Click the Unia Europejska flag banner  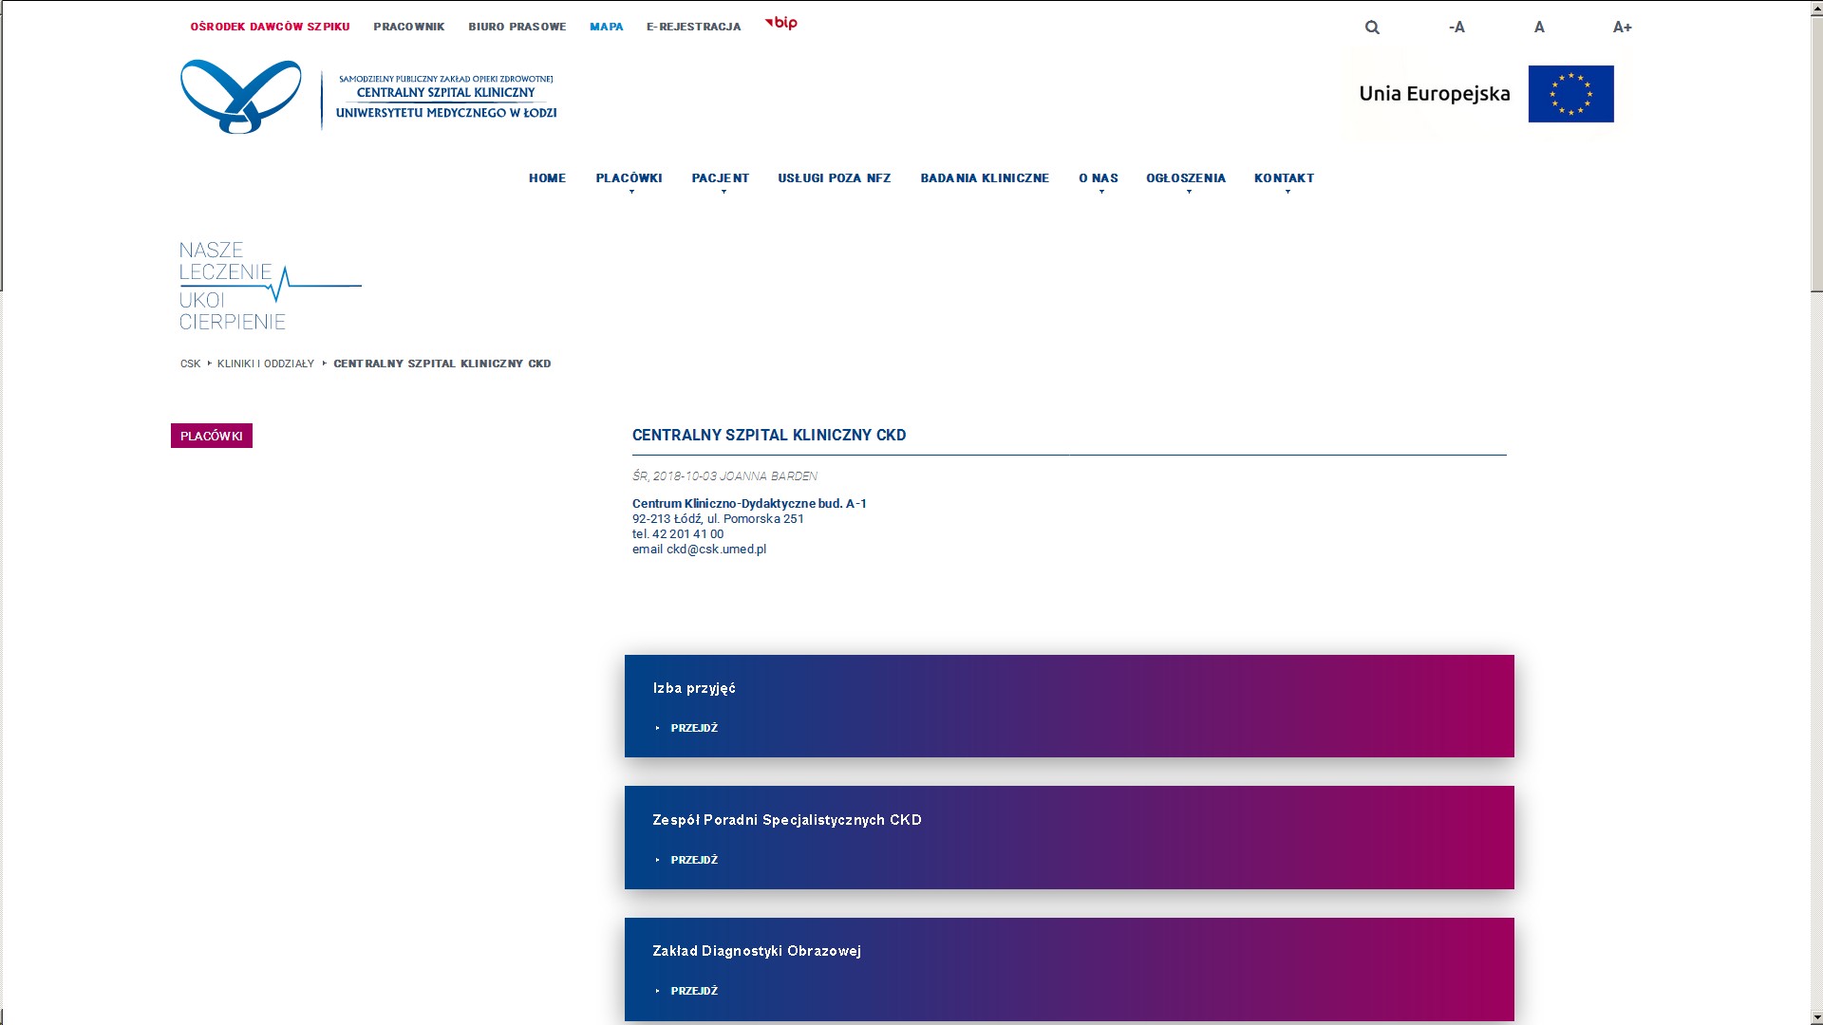[x=1486, y=94]
